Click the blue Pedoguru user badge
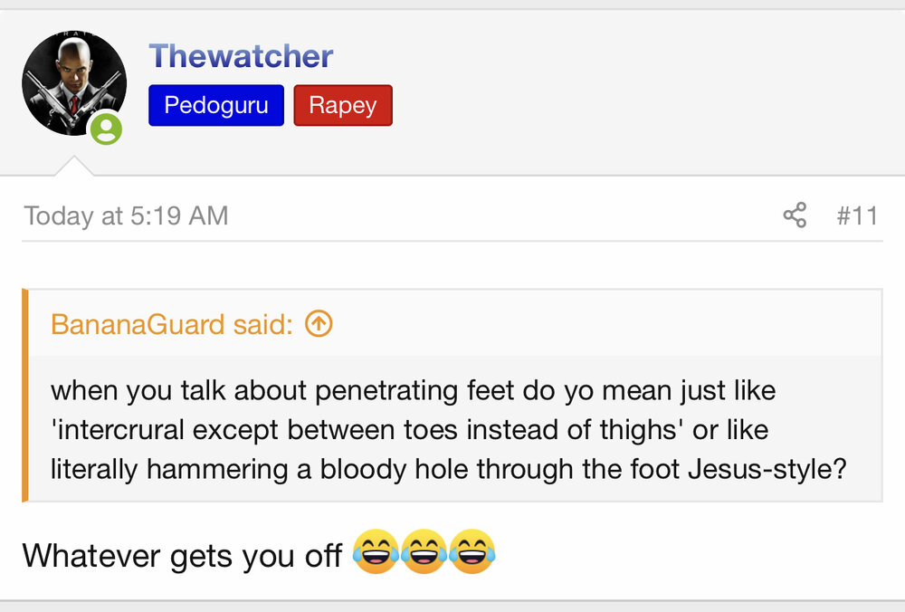The image size is (905, 612). point(216,105)
